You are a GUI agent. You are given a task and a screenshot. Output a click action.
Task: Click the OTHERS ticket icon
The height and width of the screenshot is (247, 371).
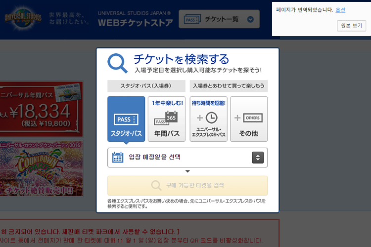pyautogui.click(x=253, y=118)
